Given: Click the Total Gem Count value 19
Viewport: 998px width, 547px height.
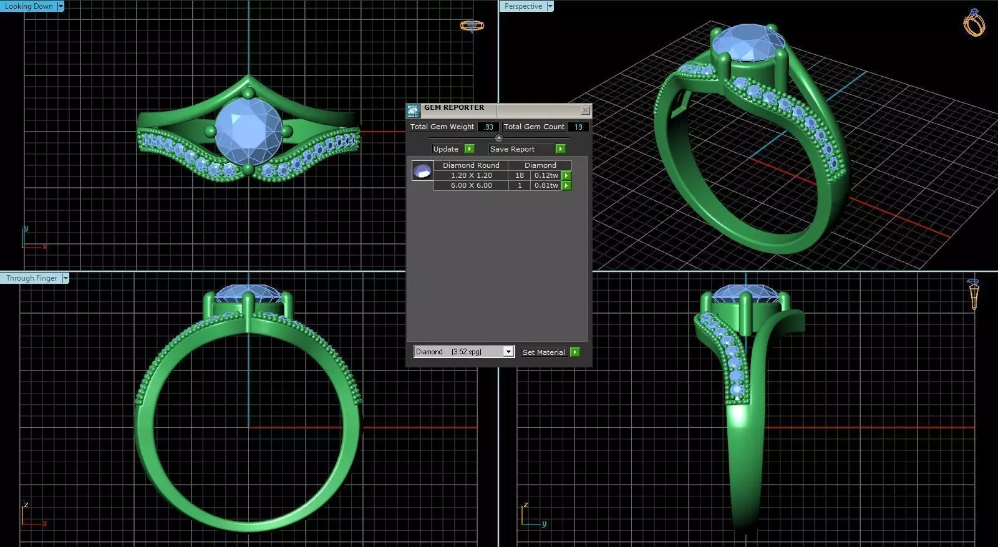Looking at the screenshot, I should 578,127.
